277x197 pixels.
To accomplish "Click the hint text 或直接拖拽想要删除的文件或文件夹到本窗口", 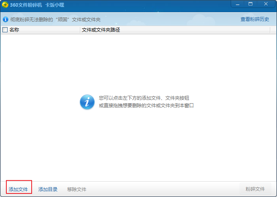I will [x=146, y=106].
